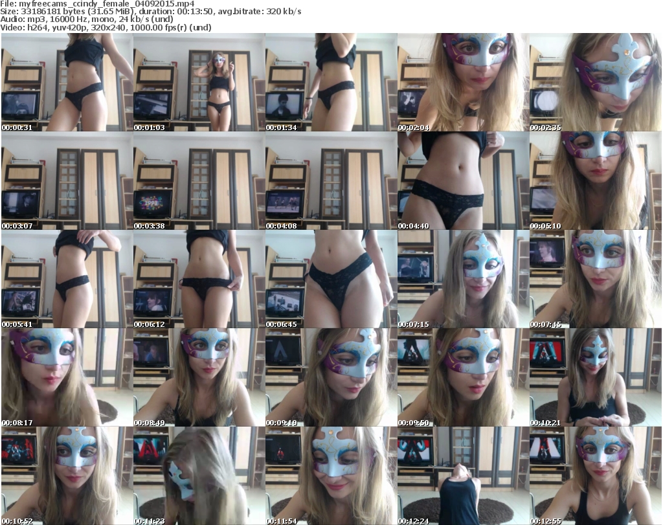
Task: Click the frame marked 00:11:23
Action: [x=199, y=476]
